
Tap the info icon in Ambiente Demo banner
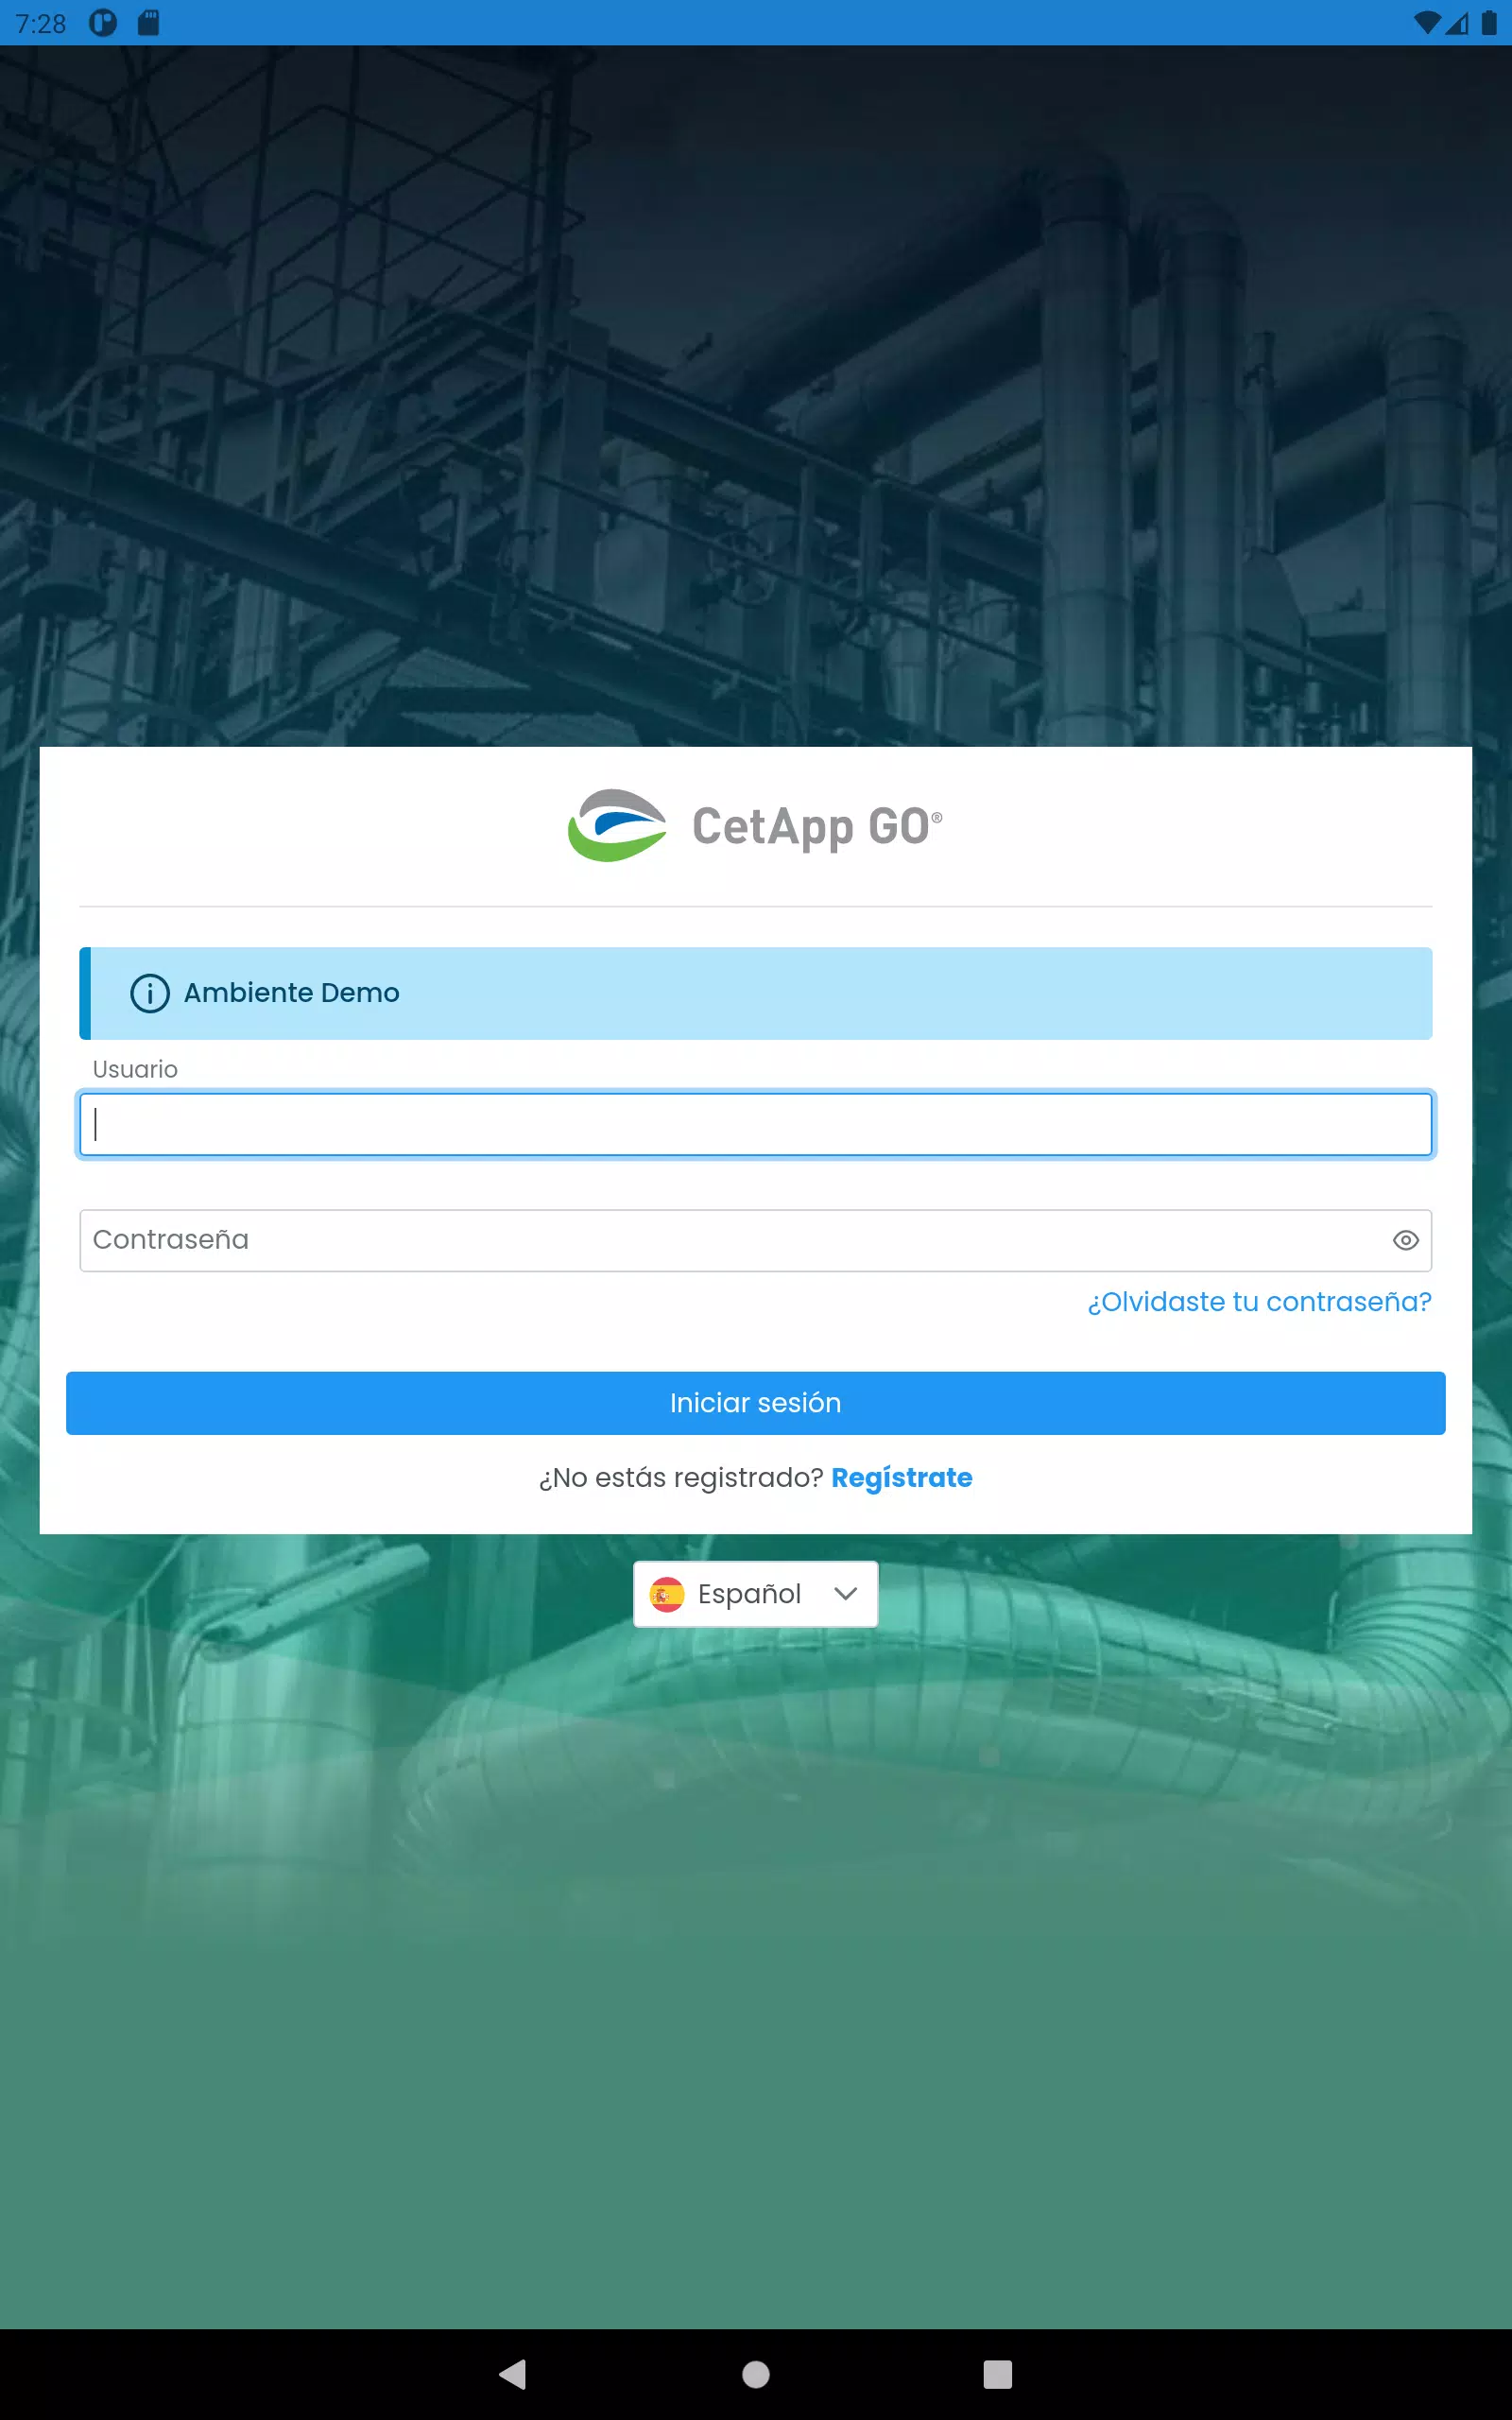(150, 993)
